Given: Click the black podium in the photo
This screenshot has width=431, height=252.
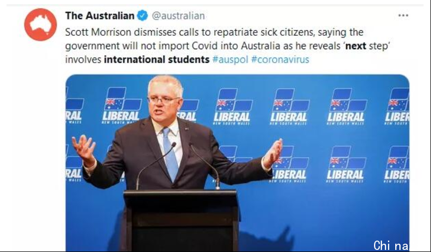Looking at the screenshot, I should (181, 219).
